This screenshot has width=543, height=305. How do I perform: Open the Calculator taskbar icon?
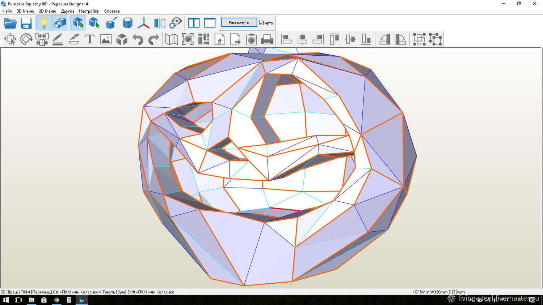coord(69,300)
